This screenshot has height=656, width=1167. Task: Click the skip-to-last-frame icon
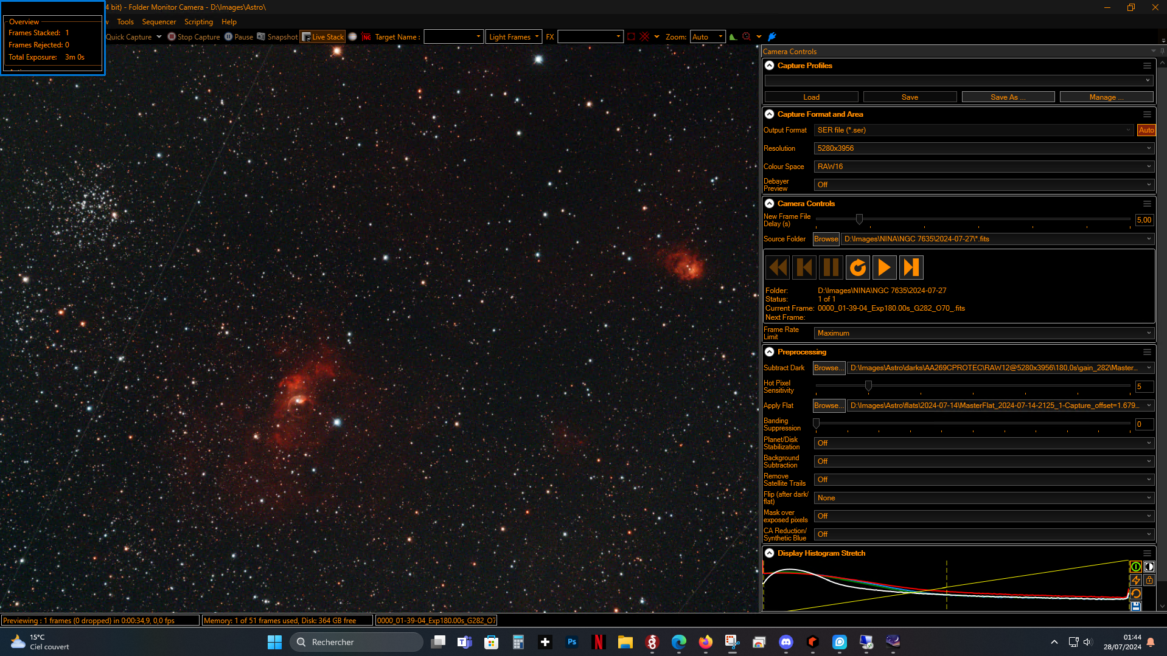[x=911, y=268]
